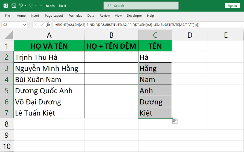The height and width of the screenshot is (152, 244).
Task: Select row 1 header
Action: 7,46
